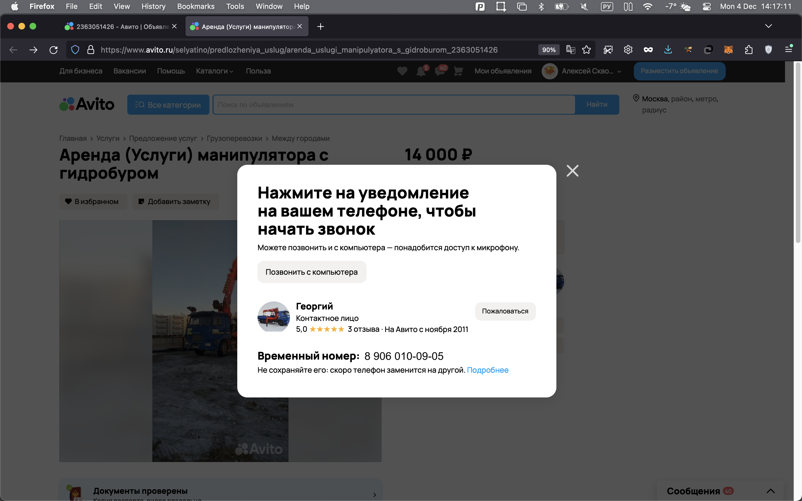The width and height of the screenshot is (802, 501).
Task: Click the 'Поиск по объявлениям' search field
Action: pos(393,105)
